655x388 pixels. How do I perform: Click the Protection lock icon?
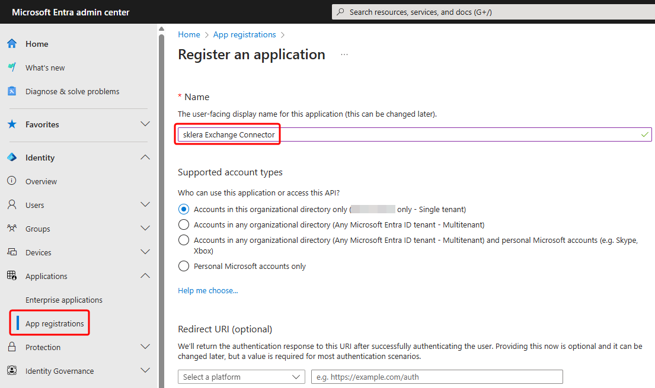click(x=12, y=347)
